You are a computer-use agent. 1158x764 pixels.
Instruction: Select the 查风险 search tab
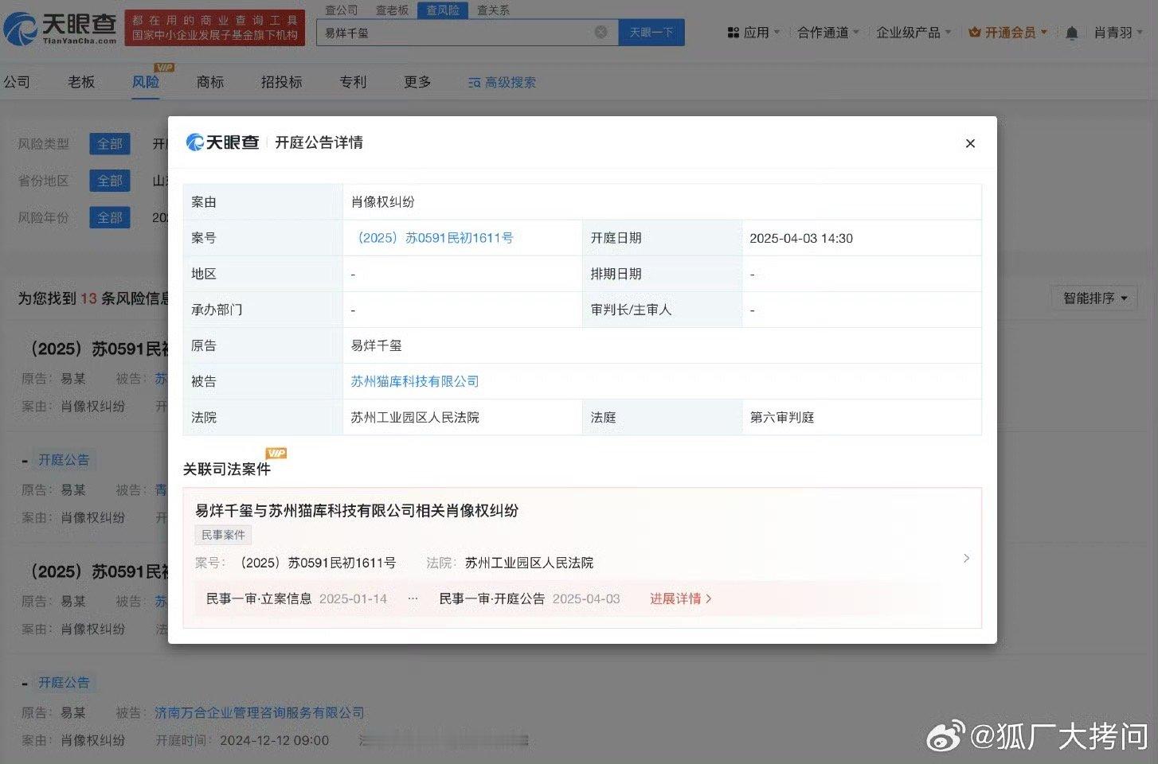(x=443, y=10)
